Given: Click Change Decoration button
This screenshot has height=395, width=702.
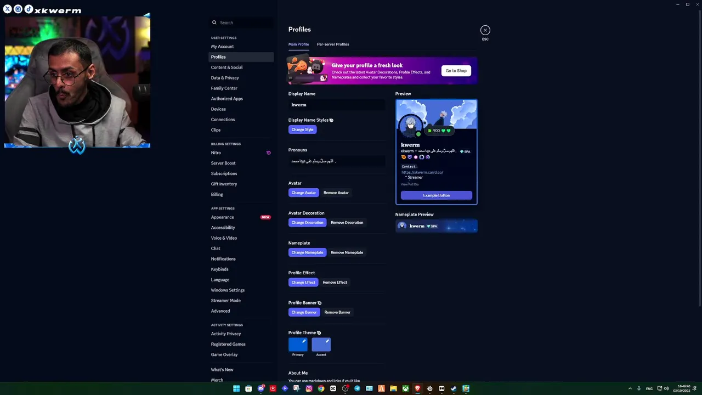Looking at the screenshot, I should 307,223.
